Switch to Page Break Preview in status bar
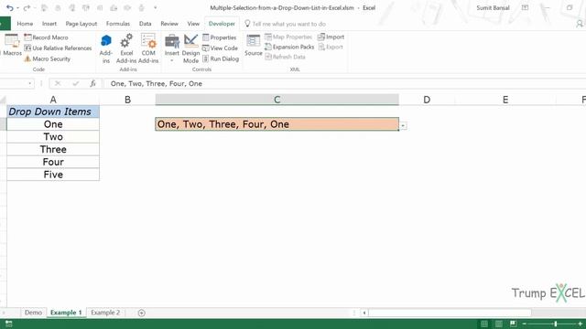The height and width of the screenshot is (329, 586). point(513,324)
